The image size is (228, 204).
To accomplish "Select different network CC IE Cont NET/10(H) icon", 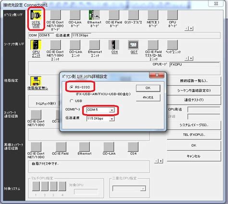I will tap(36, 147).
